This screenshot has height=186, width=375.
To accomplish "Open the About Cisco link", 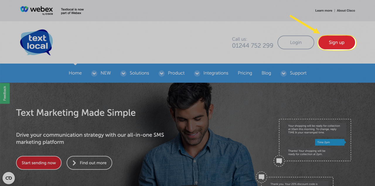I will (346, 11).
